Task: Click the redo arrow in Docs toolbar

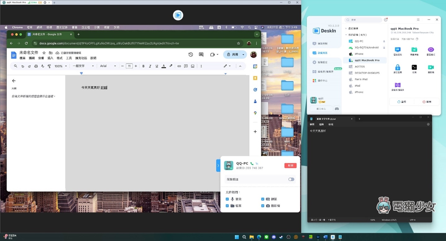Action: click(x=29, y=66)
